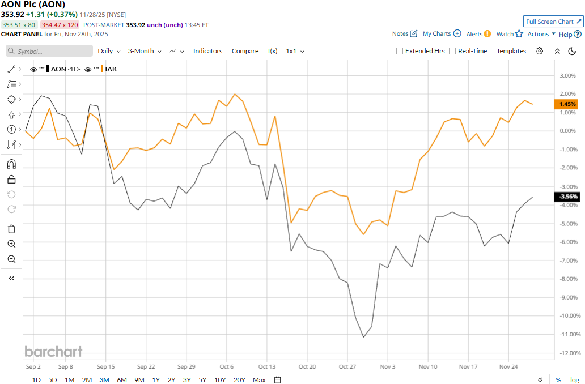Collapse the drawing toolbar with double chevron
This screenshot has width=585, height=384.
point(11,279)
